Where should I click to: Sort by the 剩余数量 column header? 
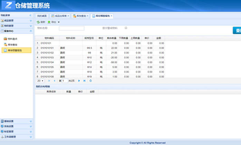[112, 38]
